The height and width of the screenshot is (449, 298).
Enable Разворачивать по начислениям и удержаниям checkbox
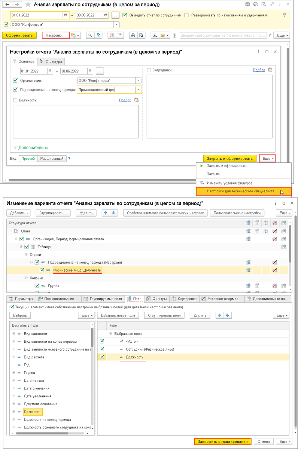pos(187,15)
